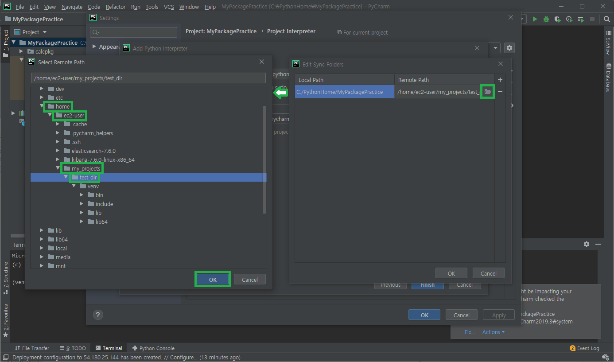The width and height of the screenshot is (614, 362).
Task: Click the Fix... link in notification
Action: tap(470, 332)
